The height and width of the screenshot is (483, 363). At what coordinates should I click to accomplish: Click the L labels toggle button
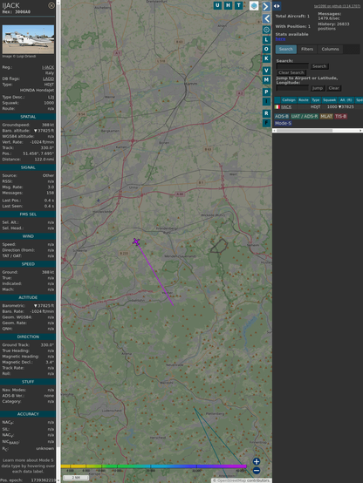coord(266,40)
